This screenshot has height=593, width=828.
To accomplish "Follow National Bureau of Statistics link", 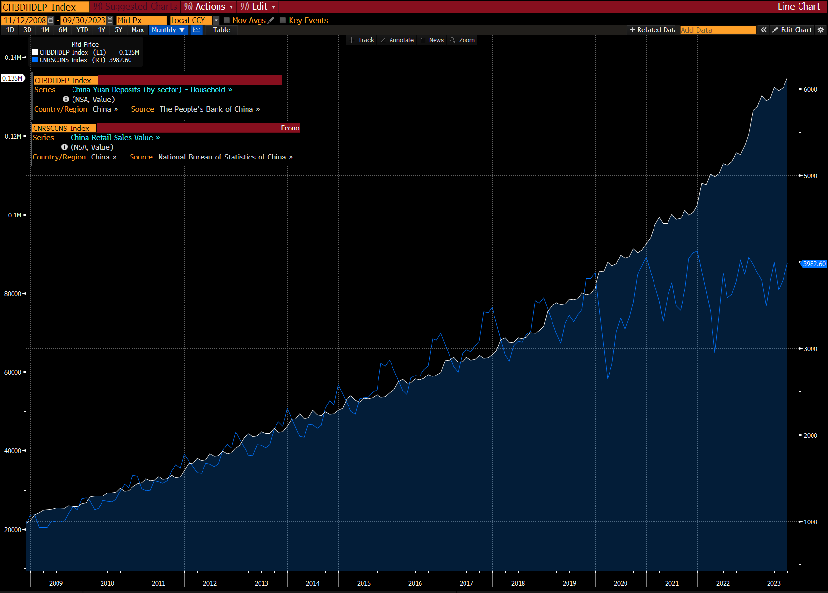I will click(x=225, y=157).
